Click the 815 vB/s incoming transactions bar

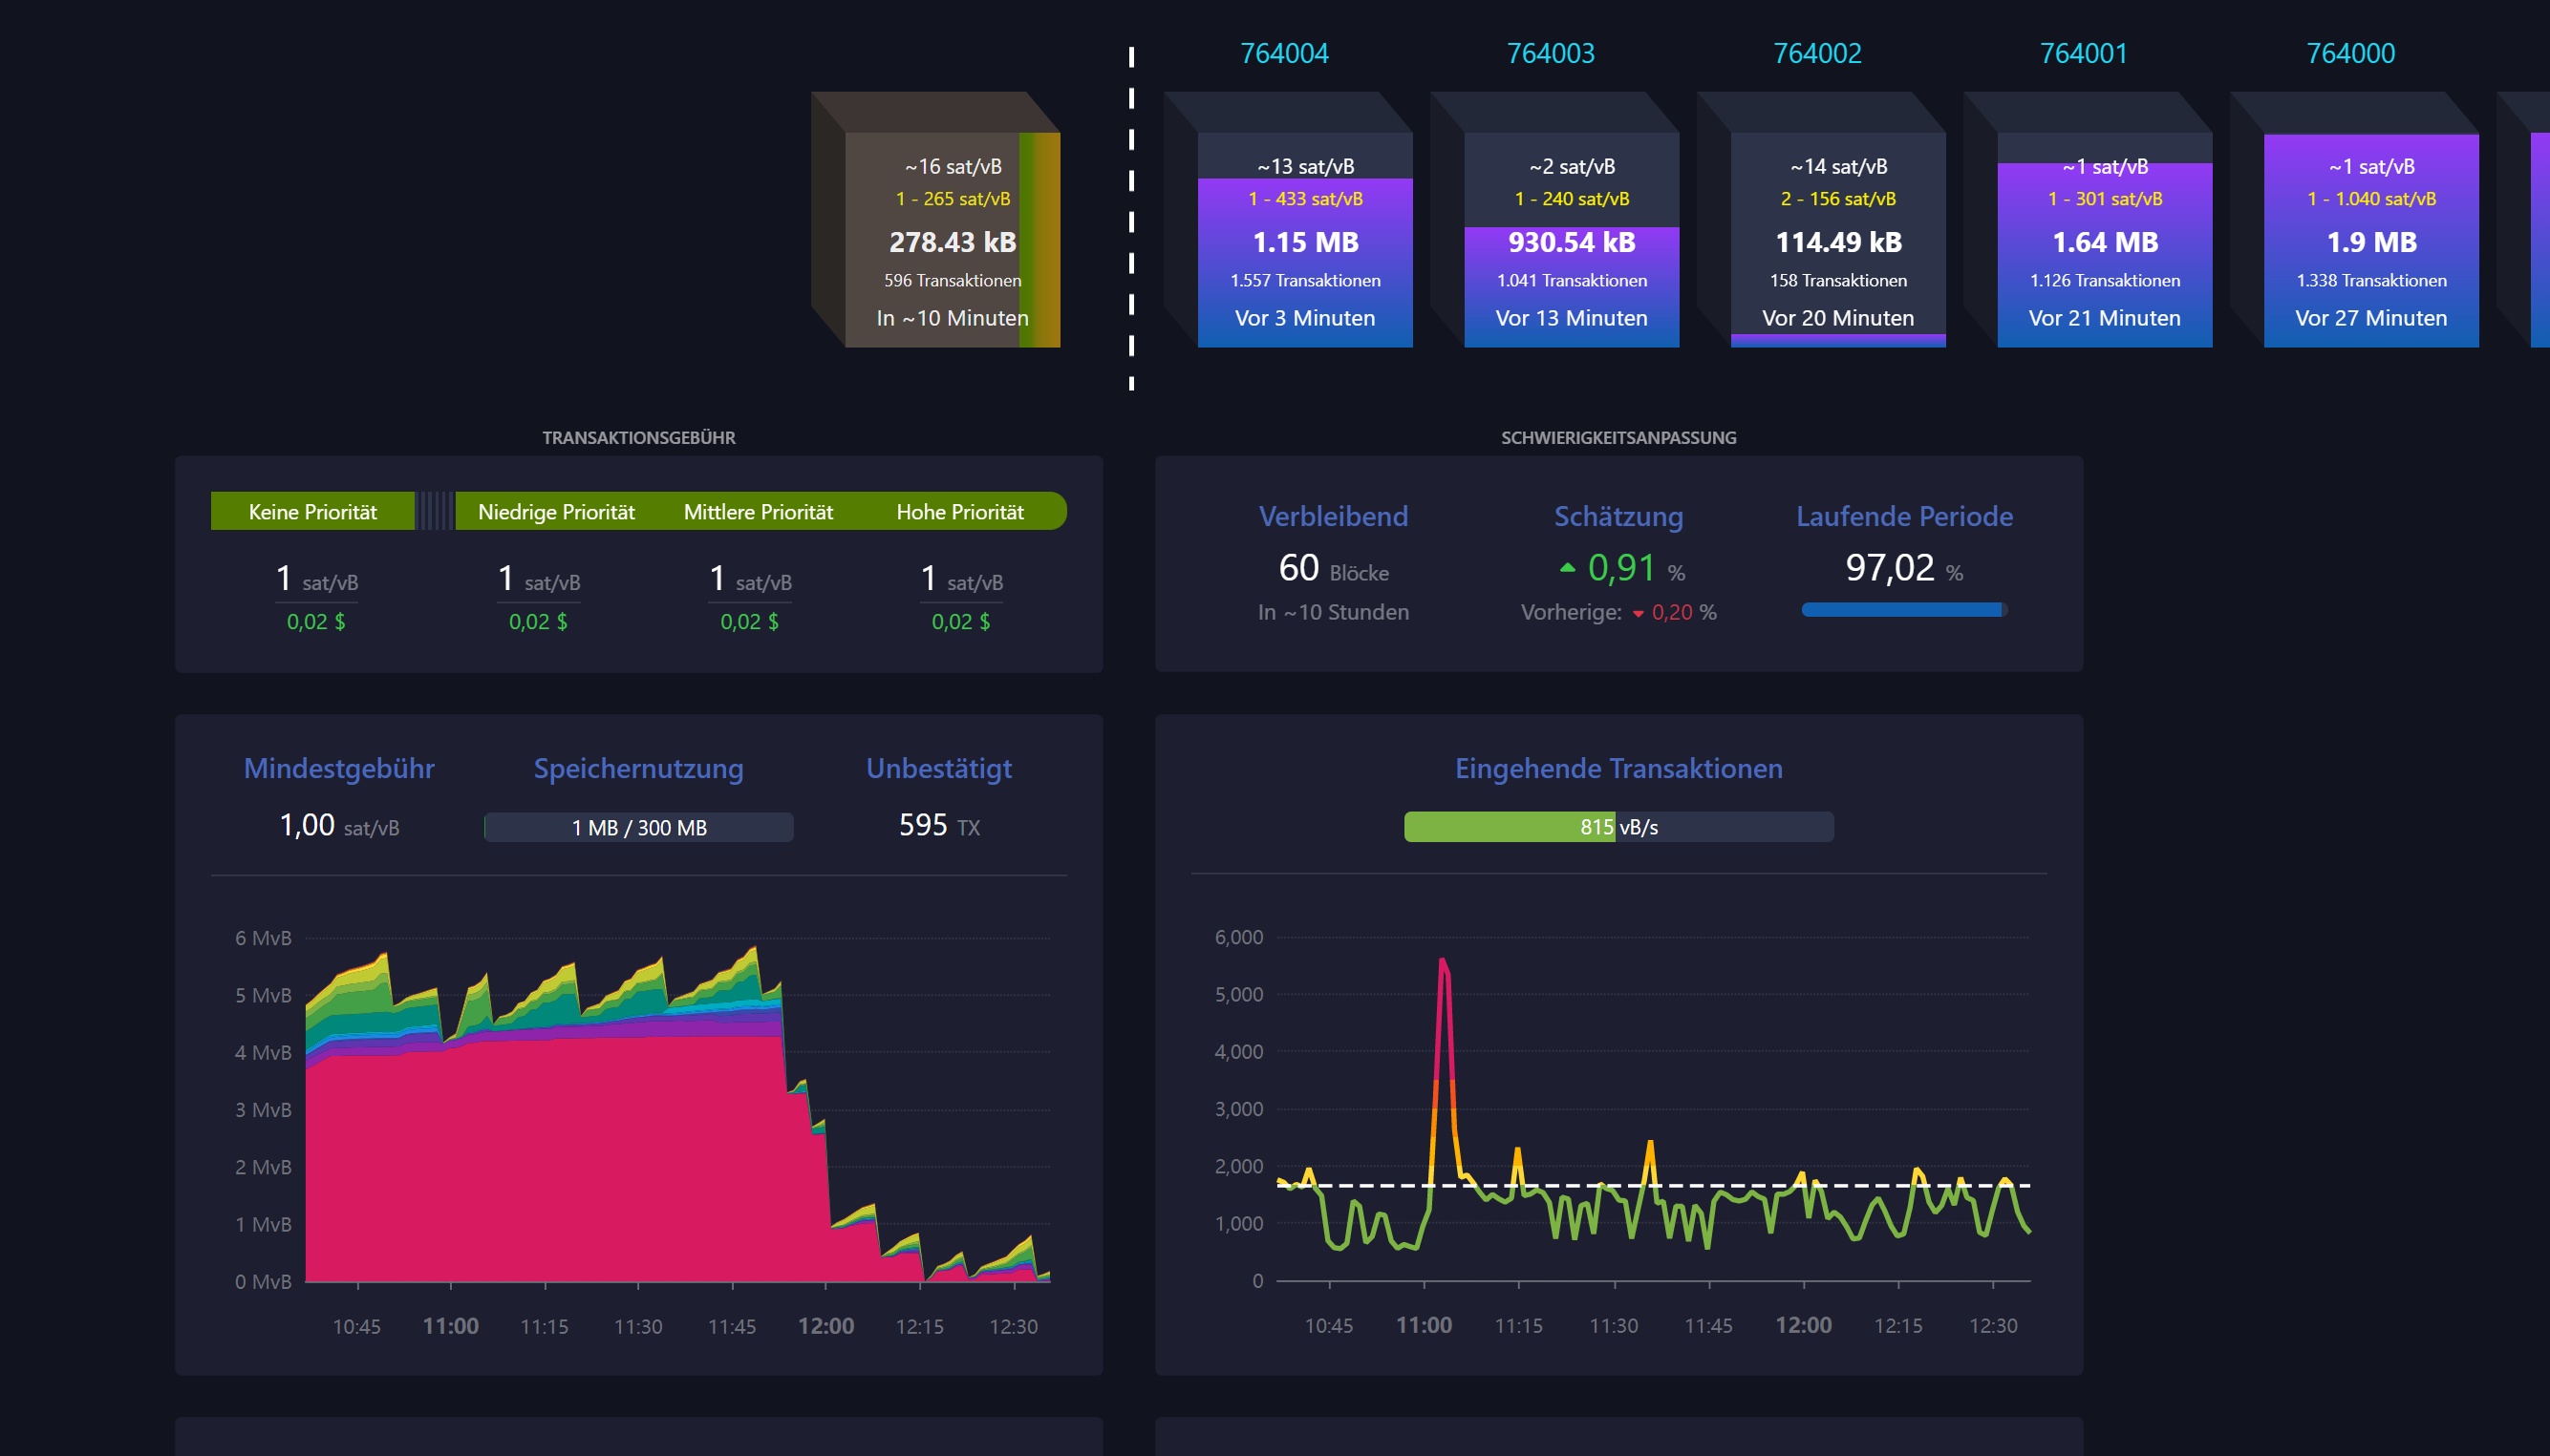1618,827
